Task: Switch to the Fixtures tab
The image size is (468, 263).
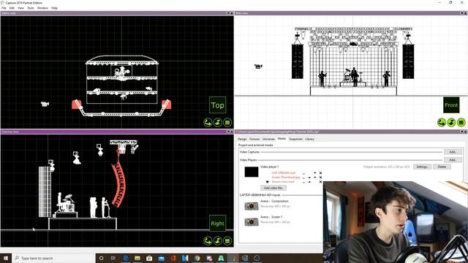Action: 254,139
